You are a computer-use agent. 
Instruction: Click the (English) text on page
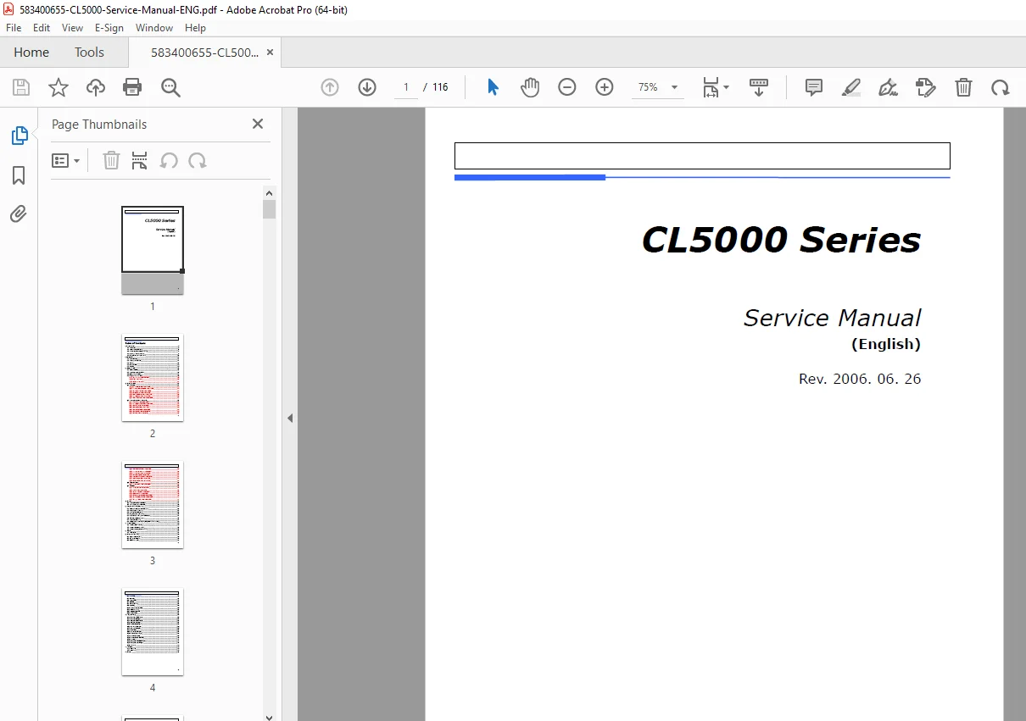pyautogui.click(x=886, y=344)
